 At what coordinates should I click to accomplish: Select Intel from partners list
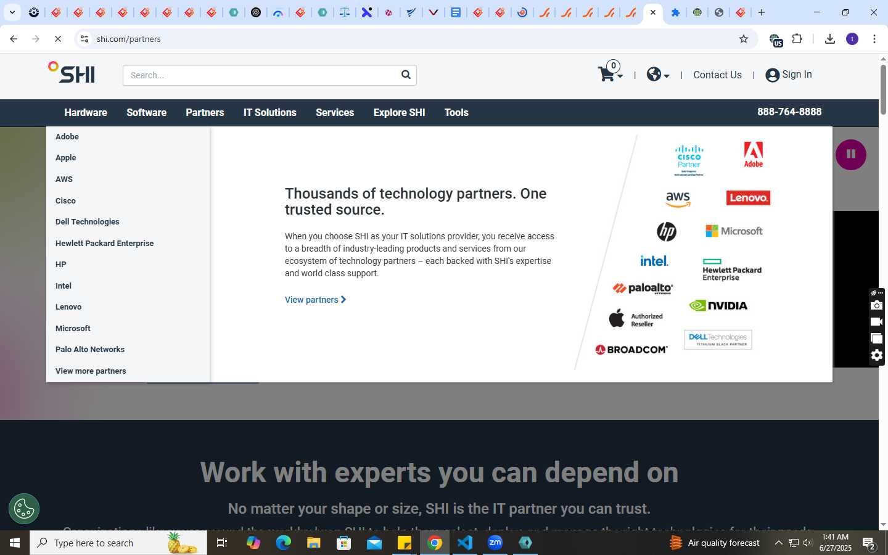(64, 286)
